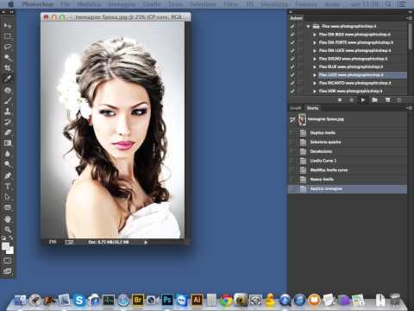Switch to the Livelli tab

[296, 108]
